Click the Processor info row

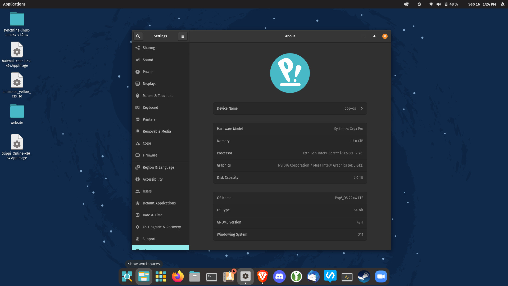[x=290, y=153]
